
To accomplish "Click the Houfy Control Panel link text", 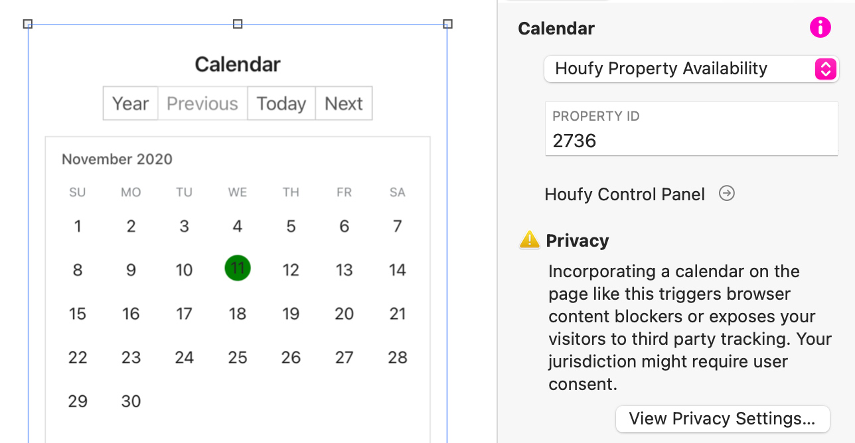I will (x=625, y=194).
